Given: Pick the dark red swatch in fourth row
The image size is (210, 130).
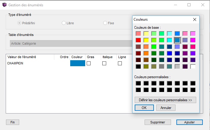Looking at the screenshot, I should coord(138,53).
